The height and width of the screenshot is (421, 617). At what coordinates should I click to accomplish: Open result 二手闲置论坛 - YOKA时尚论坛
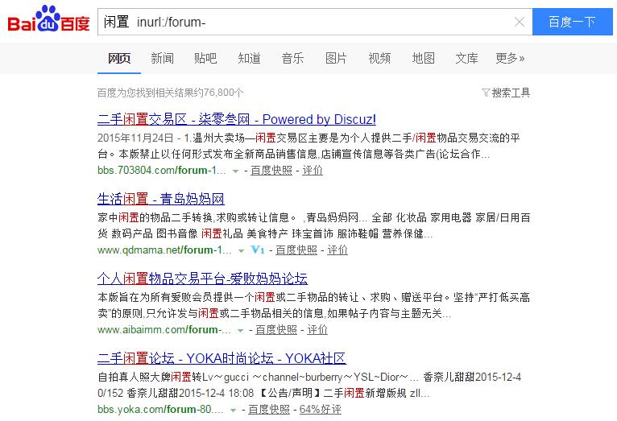point(222,358)
